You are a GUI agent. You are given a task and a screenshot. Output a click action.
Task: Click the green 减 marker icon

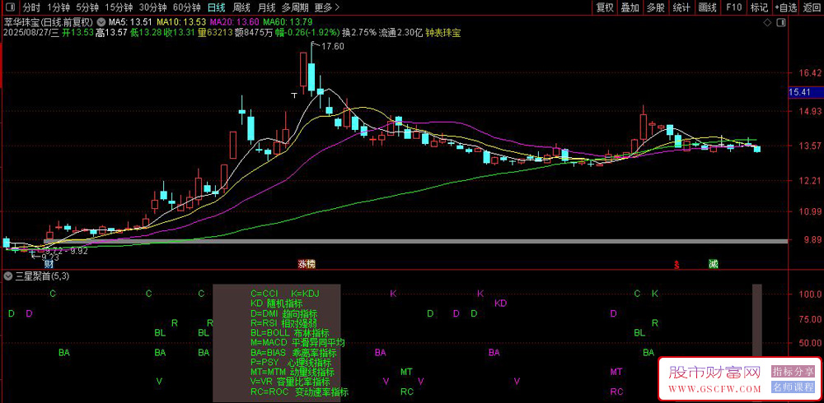coord(713,263)
